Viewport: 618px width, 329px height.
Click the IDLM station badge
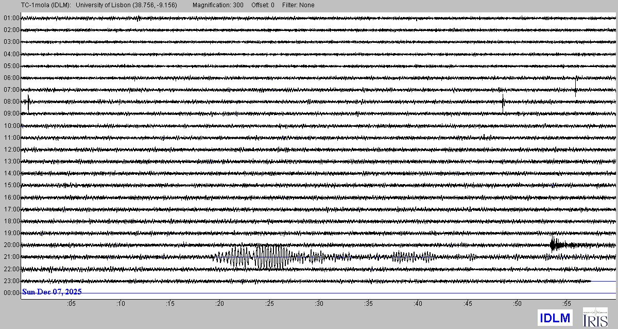555,318
